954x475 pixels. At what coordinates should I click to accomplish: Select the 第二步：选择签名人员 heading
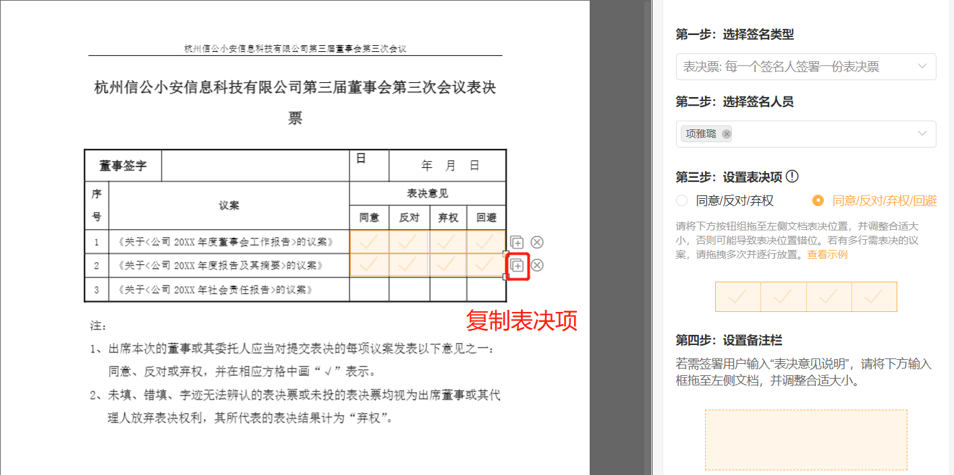click(x=735, y=102)
